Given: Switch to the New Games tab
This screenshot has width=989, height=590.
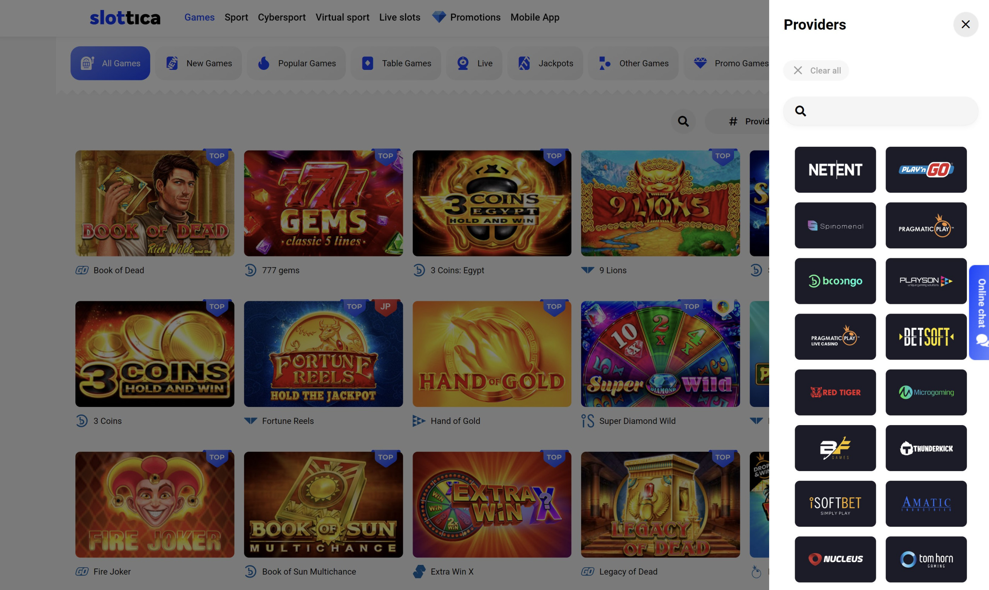Looking at the screenshot, I should [199, 63].
